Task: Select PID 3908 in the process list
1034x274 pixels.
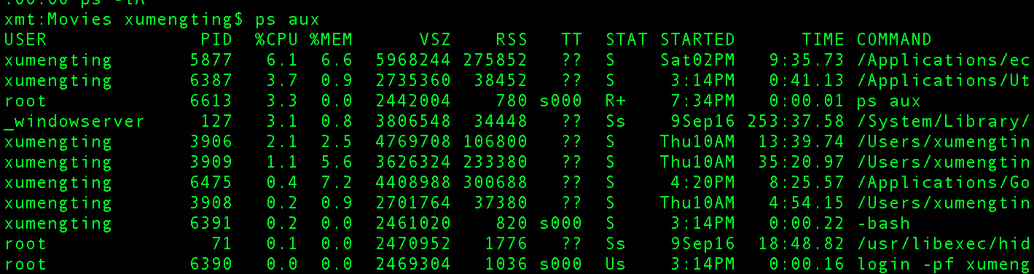Action: (x=211, y=203)
